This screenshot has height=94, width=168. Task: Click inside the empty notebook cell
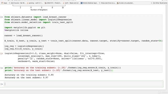click(83, 84)
